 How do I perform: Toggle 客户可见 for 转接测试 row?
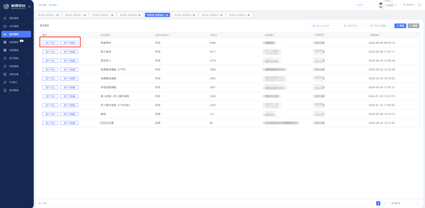(50, 43)
